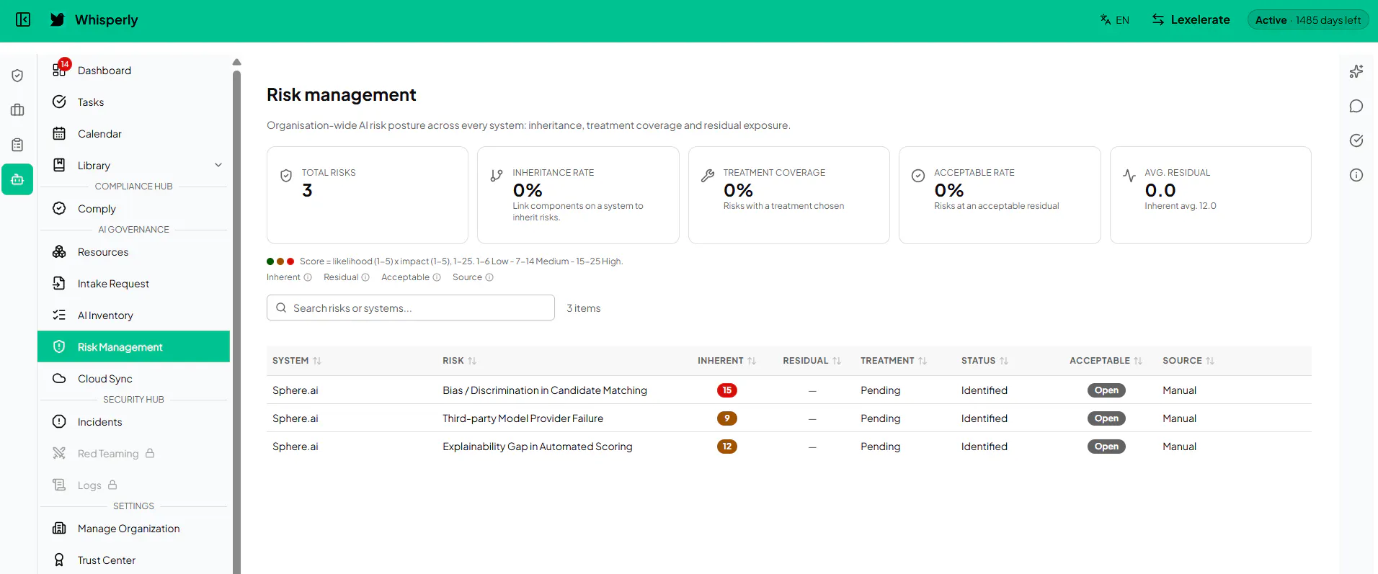Show info for Acceptable legend
The width and height of the screenshot is (1378, 574).
[x=437, y=277]
